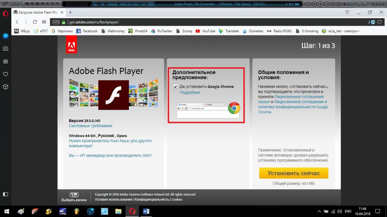Open Cookies footer link
This screenshot has height=217, width=387.
[x=177, y=200]
